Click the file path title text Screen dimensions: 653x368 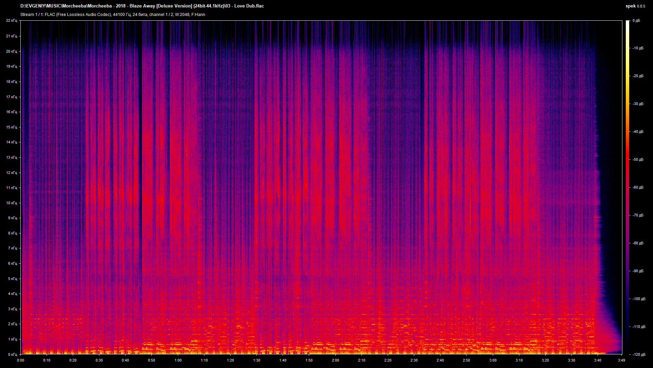click(x=142, y=6)
